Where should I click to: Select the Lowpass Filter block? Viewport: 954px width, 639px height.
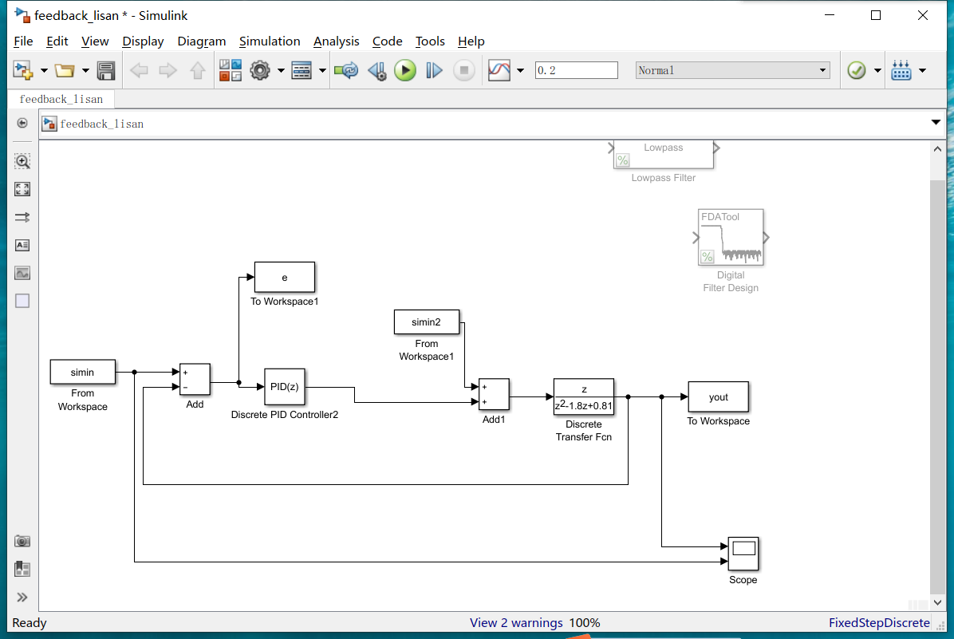(x=663, y=155)
